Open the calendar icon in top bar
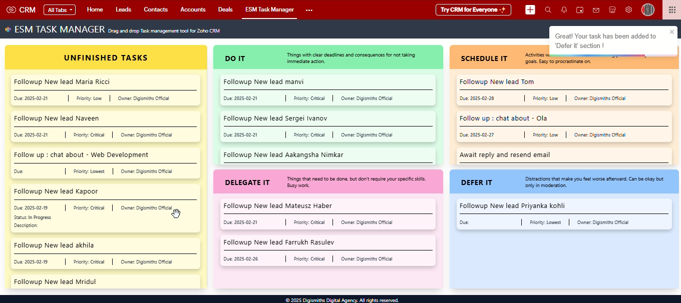Viewport: 681px width, 303px height. coord(580,10)
